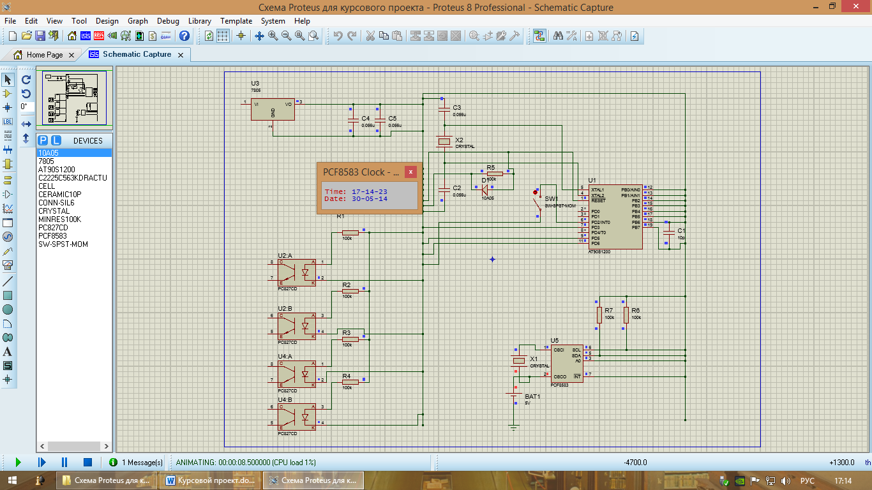Image resolution: width=872 pixels, height=490 pixels.
Task: Click the 1 Message(s) status entry
Action: 136,462
